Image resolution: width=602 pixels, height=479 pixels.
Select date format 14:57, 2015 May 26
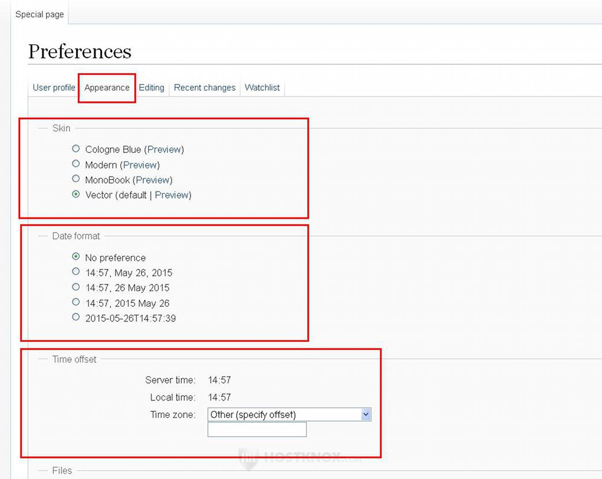tap(76, 302)
